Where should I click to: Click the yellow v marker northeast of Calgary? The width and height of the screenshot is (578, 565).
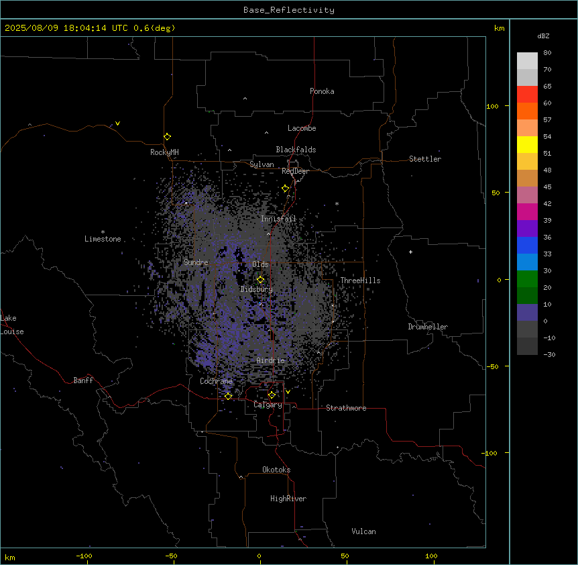pyautogui.click(x=288, y=392)
